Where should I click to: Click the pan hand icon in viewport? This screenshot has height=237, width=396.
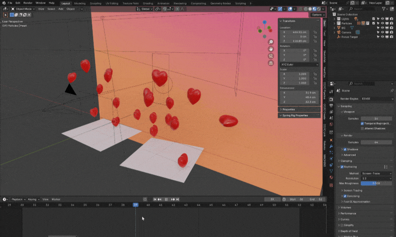[271, 49]
